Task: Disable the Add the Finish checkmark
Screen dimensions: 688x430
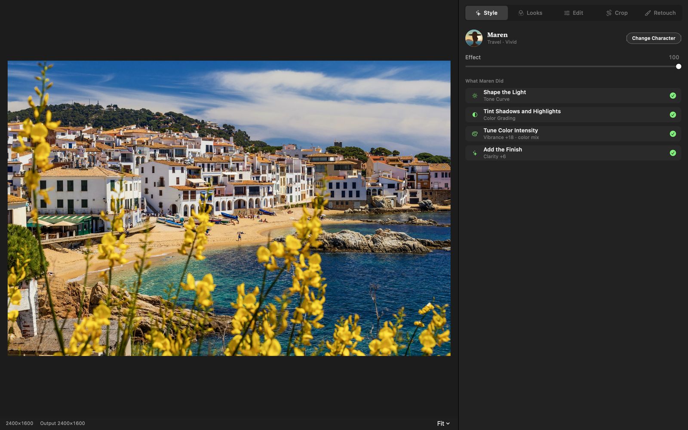Action: [x=673, y=153]
